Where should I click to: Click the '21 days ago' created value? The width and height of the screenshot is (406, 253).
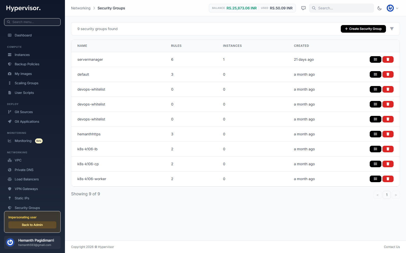click(x=304, y=59)
